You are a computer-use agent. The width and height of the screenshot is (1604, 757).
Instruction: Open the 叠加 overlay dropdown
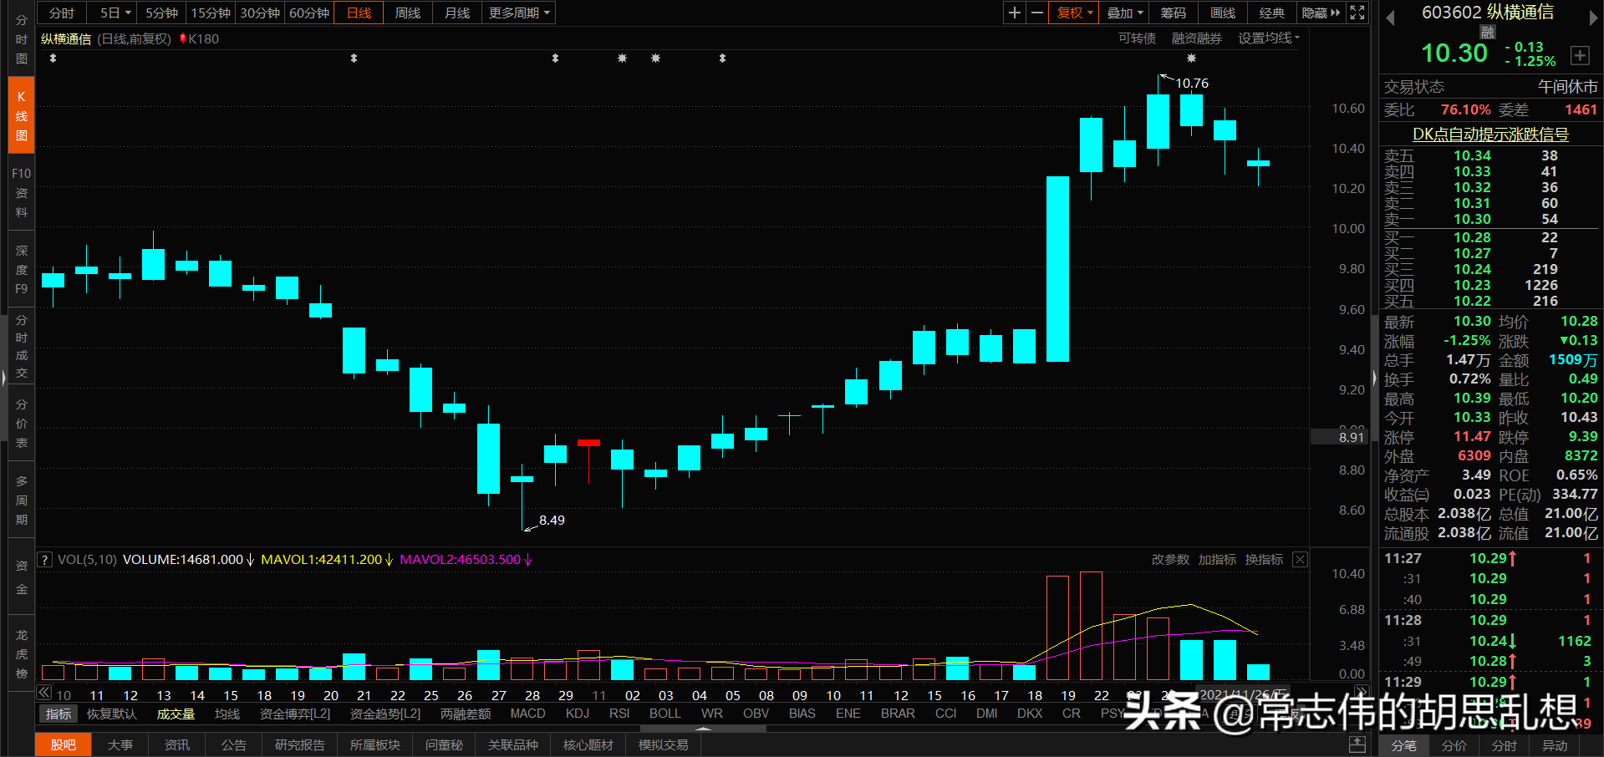tap(1120, 13)
